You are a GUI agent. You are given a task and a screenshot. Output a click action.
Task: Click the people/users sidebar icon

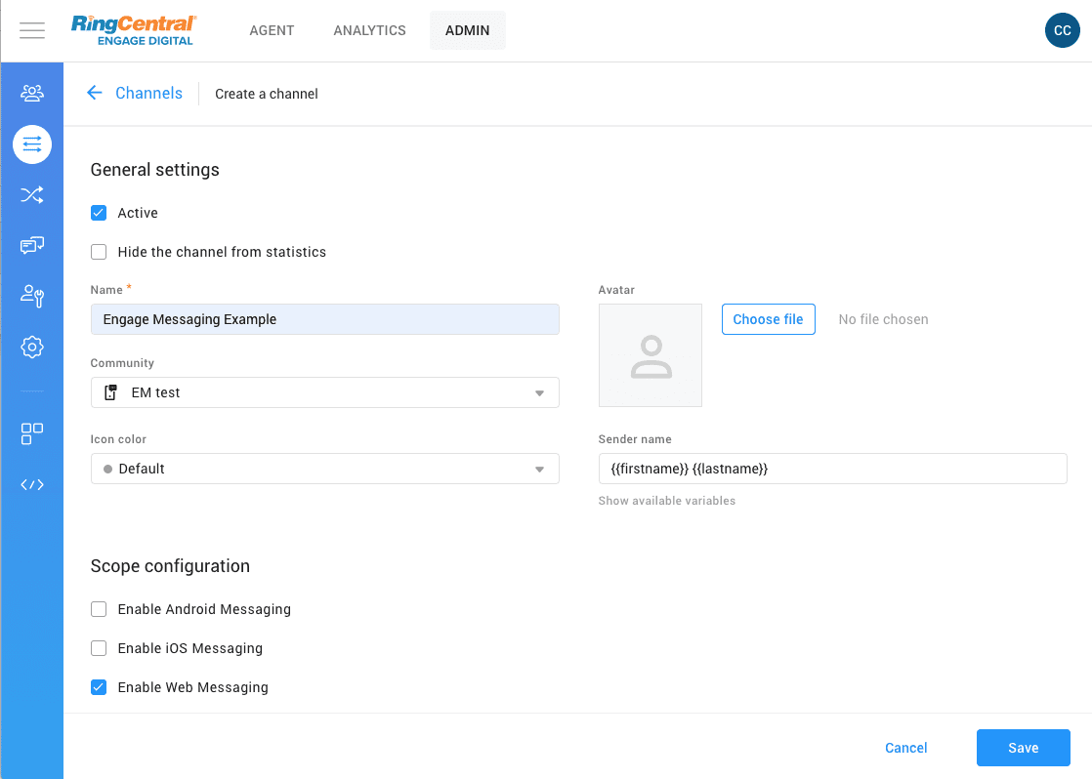(x=32, y=93)
